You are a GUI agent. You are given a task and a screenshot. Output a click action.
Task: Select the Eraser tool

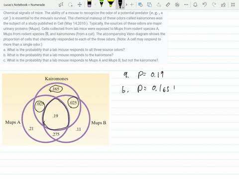pos(89,4)
